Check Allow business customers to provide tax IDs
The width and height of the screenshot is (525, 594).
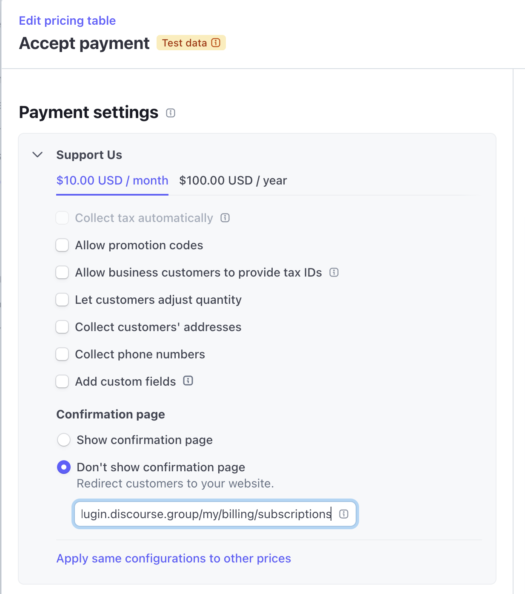coord(63,273)
